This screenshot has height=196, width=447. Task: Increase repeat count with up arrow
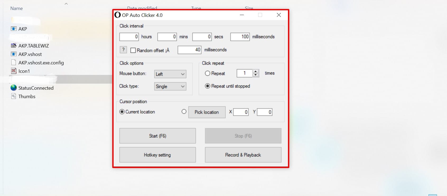click(255, 71)
